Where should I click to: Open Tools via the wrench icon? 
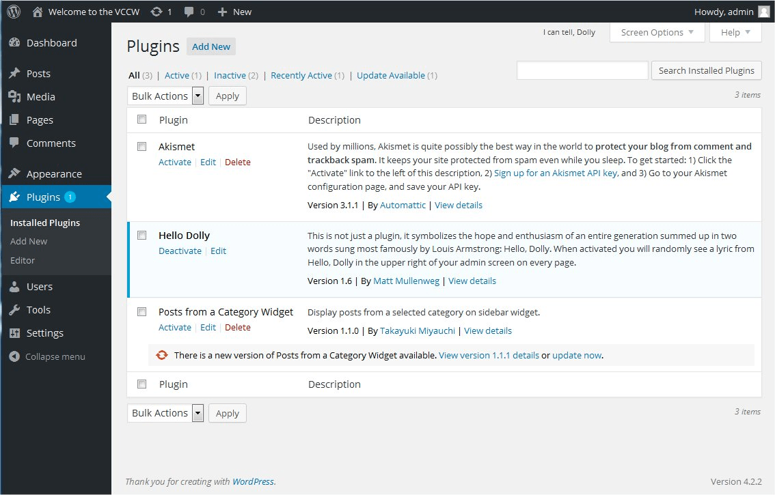point(16,309)
